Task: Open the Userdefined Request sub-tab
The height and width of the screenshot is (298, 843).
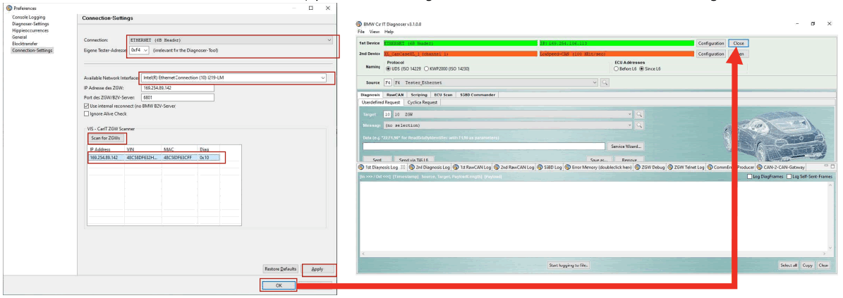Action: [381, 102]
